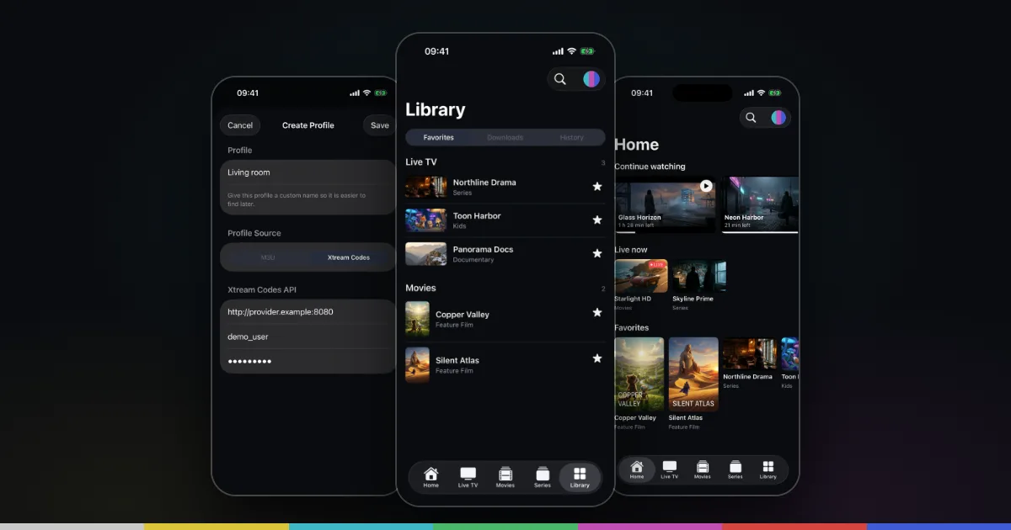The image size is (1011, 530).
Task: Cancel profile creation
Action: (240, 125)
